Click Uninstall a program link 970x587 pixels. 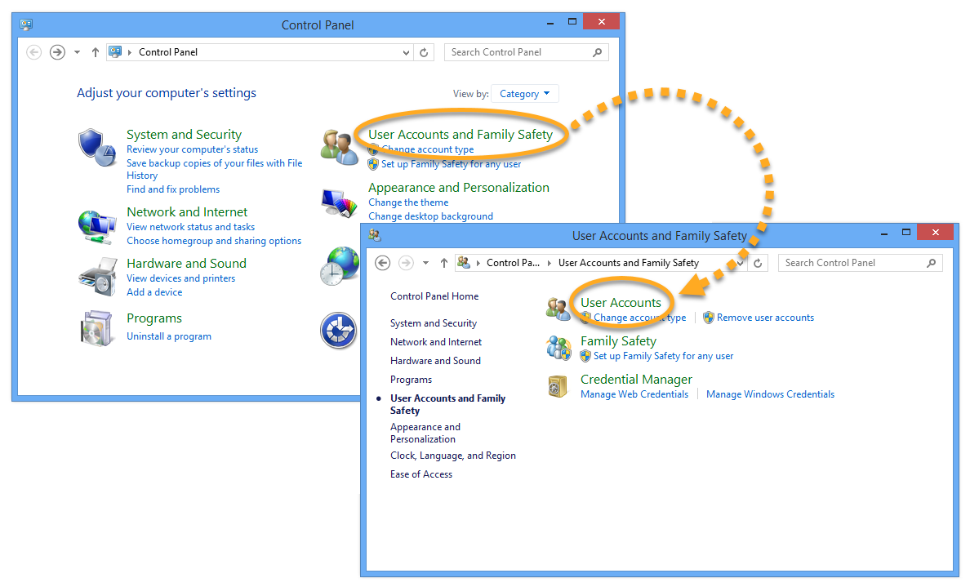click(x=169, y=336)
